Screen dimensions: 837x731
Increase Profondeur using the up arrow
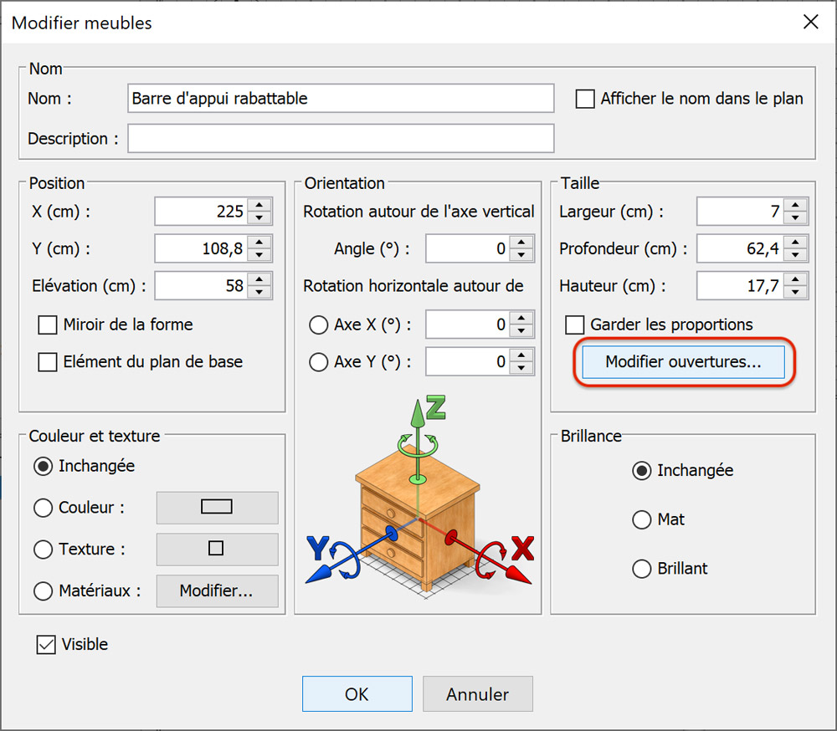(796, 242)
